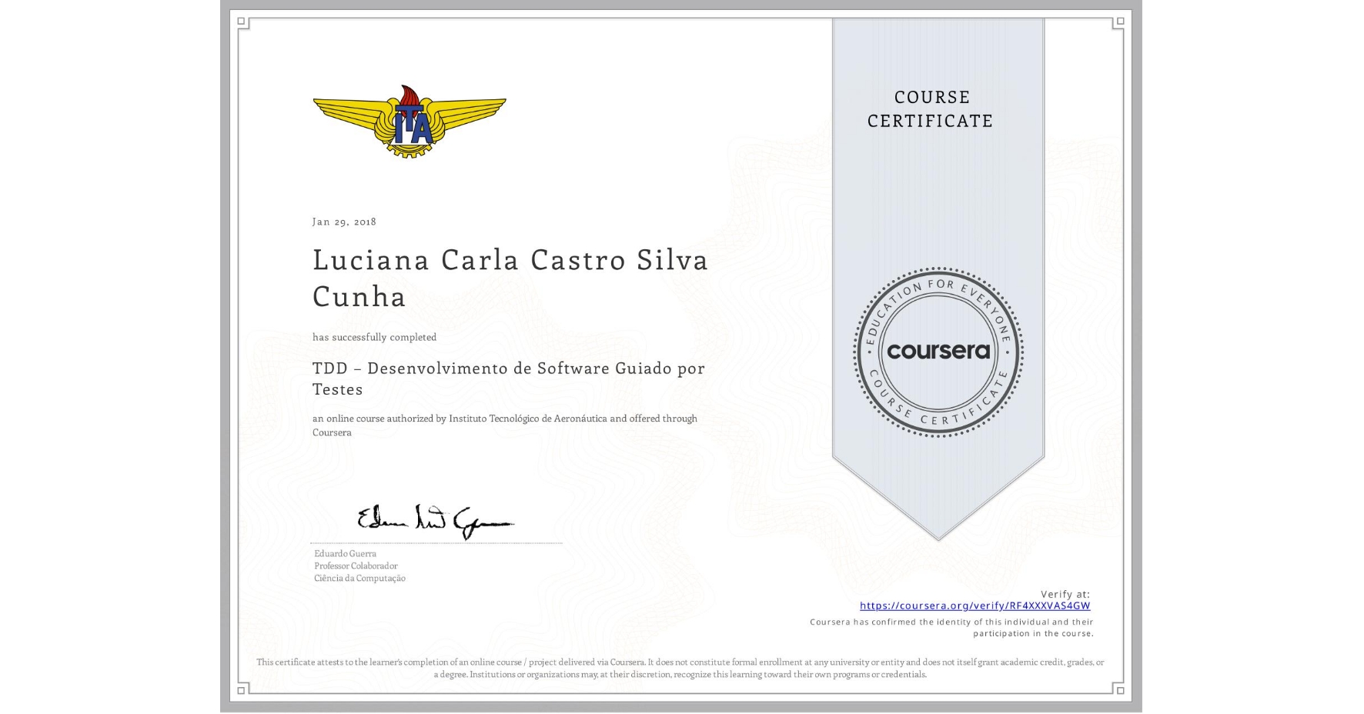
Task: Click the 'Verify at:' label
Action: [x=1065, y=594]
